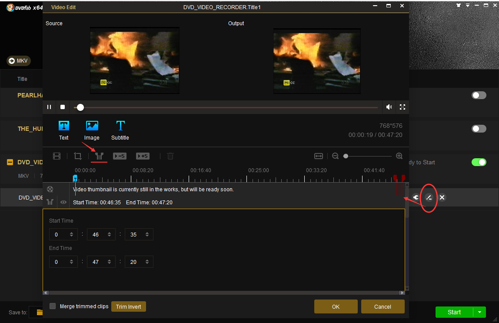This screenshot has width=499, height=323.
Task: Click the playback progress slider knob
Action: coord(80,107)
